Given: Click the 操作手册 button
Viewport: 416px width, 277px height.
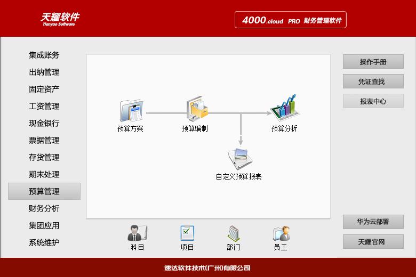Looking at the screenshot, I should (373, 62).
